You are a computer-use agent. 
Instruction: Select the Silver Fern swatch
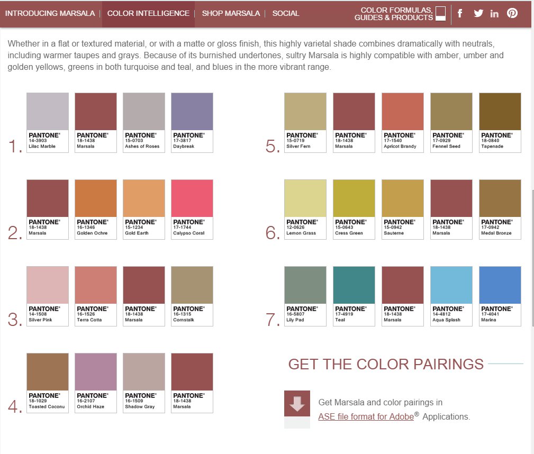(305, 123)
